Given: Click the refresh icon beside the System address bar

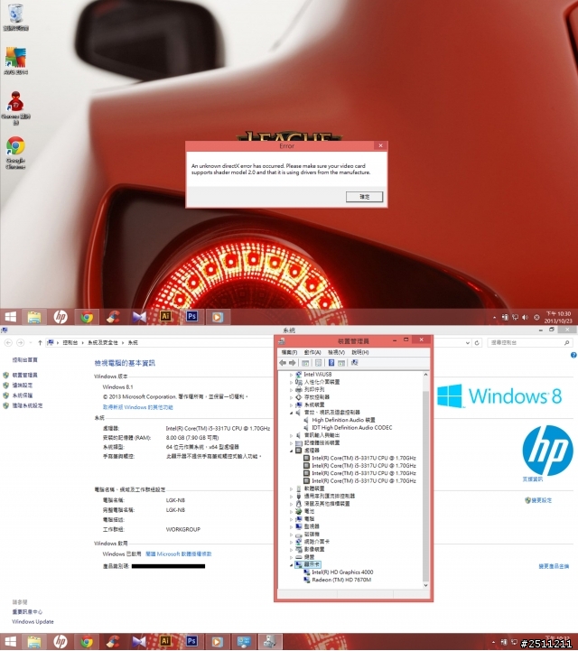Looking at the screenshot, I should tap(477, 343).
